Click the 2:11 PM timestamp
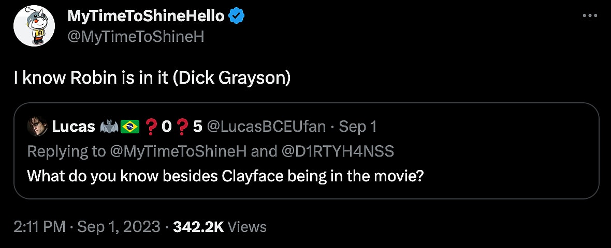This screenshot has width=611, height=248. point(39,226)
